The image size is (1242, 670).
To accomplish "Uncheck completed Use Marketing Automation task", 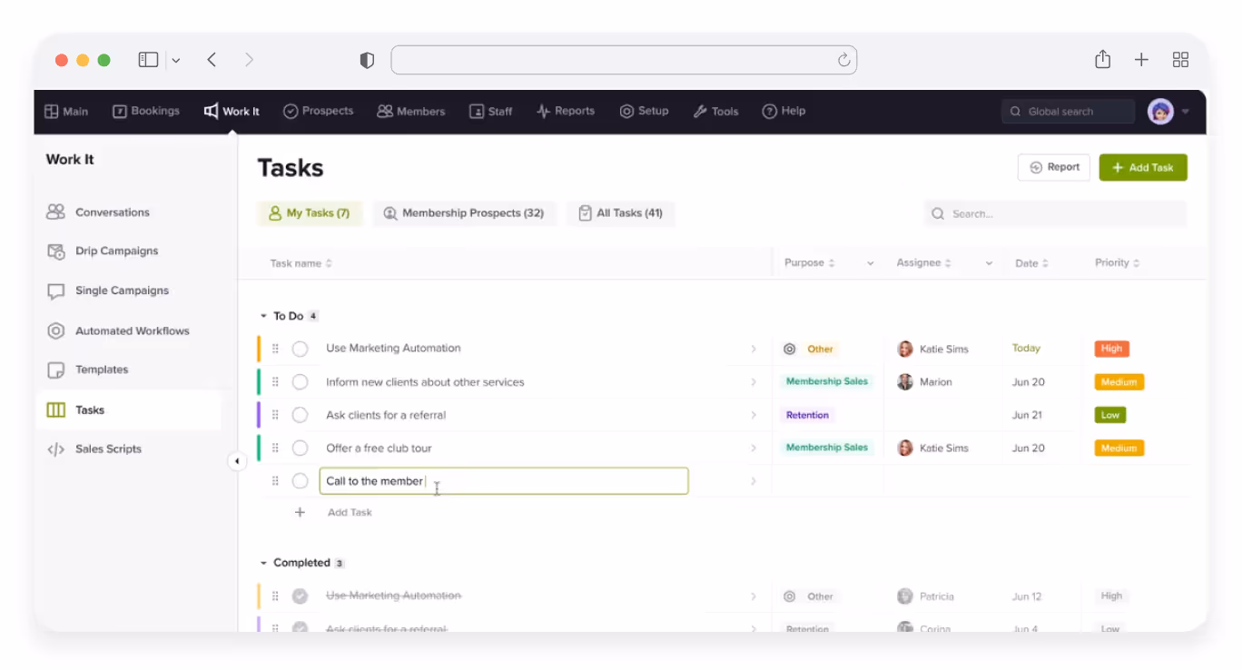I will (301, 596).
